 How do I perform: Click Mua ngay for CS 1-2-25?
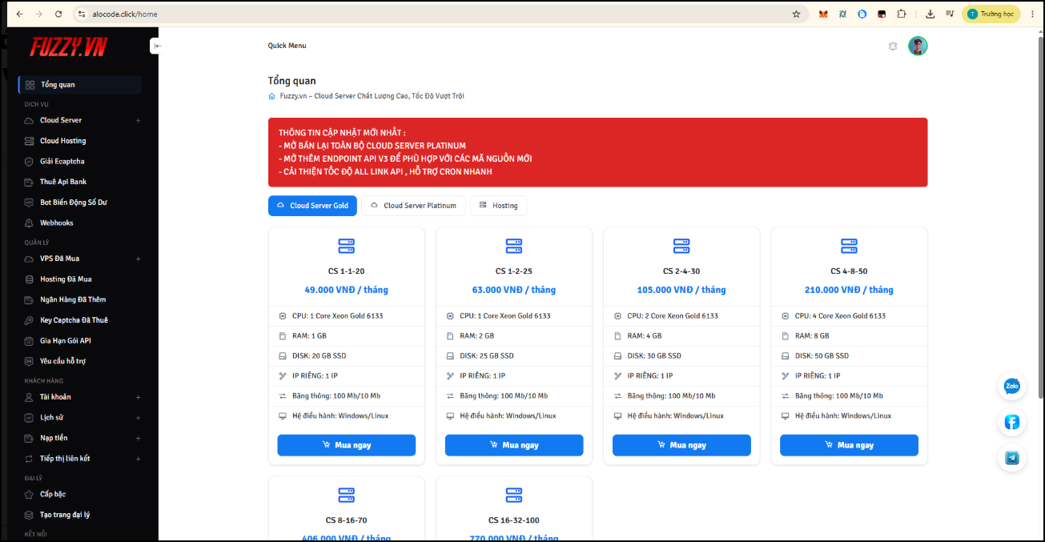coord(514,445)
